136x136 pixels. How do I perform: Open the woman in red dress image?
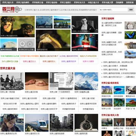(85, 43)
